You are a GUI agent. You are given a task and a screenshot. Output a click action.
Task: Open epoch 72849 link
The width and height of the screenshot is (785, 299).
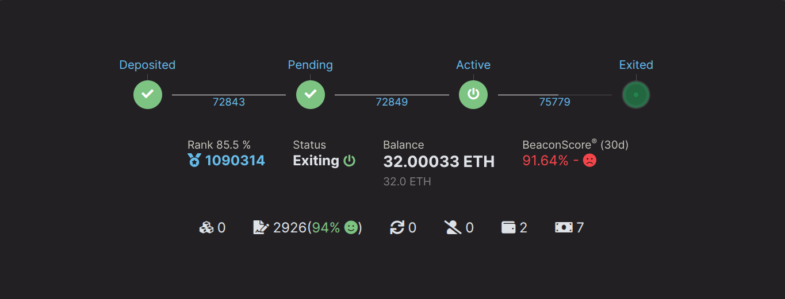(x=392, y=102)
